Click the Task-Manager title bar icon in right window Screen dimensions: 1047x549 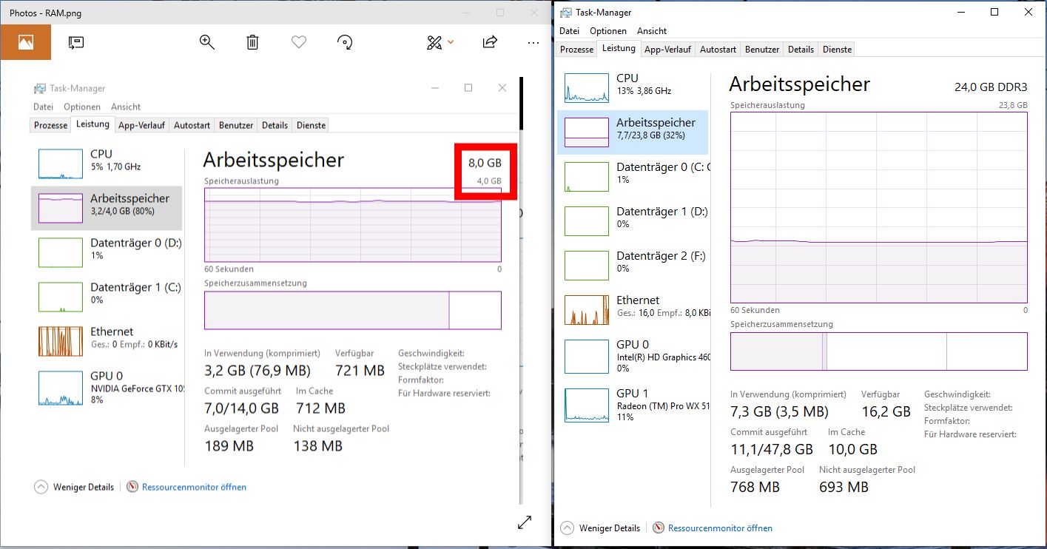click(566, 12)
